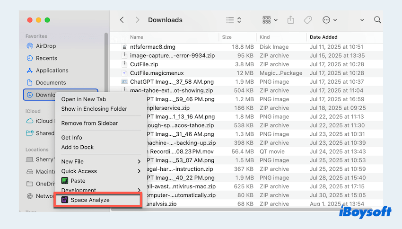402x229 pixels.
Task: Sort by the Date Added column
Action: (323, 37)
